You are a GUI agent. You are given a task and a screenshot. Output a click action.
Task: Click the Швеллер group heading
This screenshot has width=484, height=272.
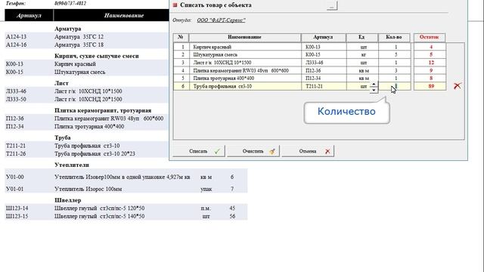pyautogui.click(x=67, y=200)
